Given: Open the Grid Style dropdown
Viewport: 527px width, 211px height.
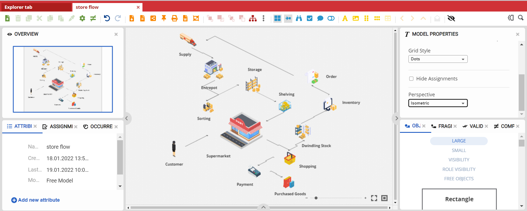Looking at the screenshot, I should (x=438, y=59).
